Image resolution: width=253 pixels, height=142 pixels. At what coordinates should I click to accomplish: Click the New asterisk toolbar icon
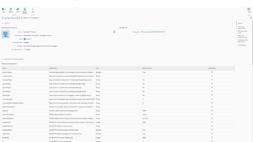[x=3, y=9]
